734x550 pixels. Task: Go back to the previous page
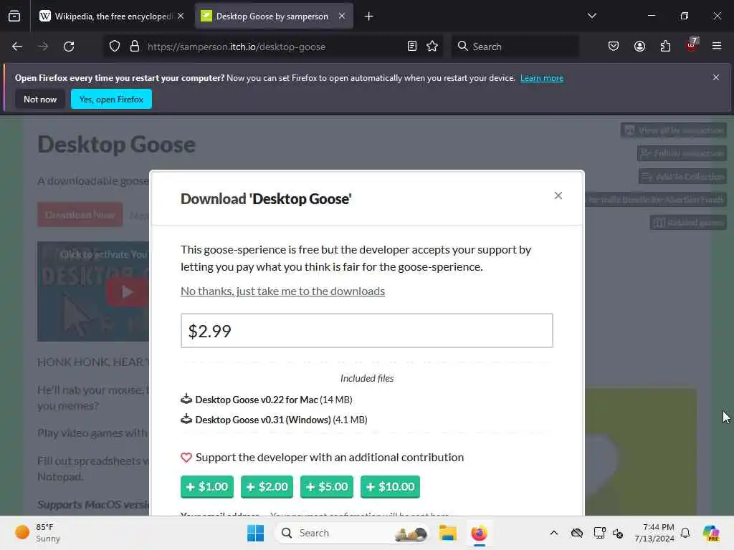point(17,47)
